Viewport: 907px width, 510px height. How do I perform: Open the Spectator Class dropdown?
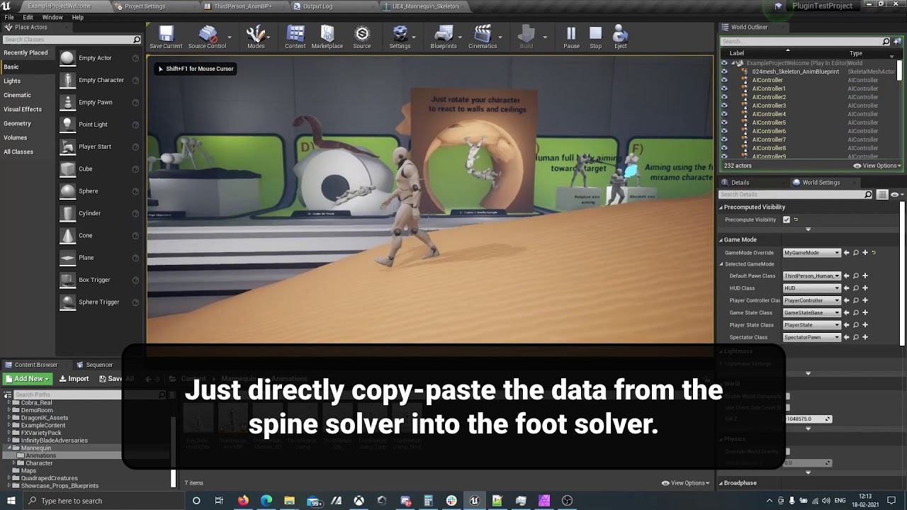[x=811, y=337]
